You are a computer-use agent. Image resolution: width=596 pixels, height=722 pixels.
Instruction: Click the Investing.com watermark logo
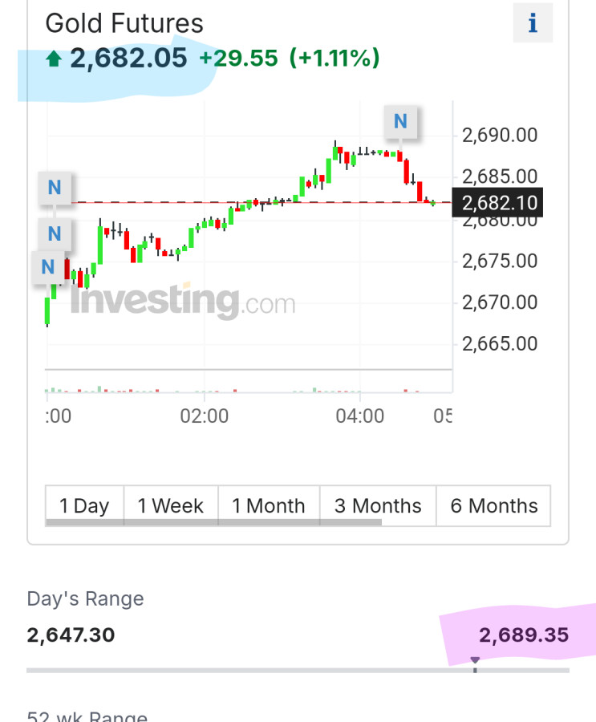(183, 302)
